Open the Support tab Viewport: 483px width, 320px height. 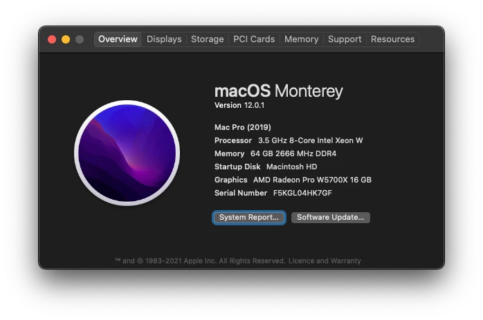[x=345, y=39]
